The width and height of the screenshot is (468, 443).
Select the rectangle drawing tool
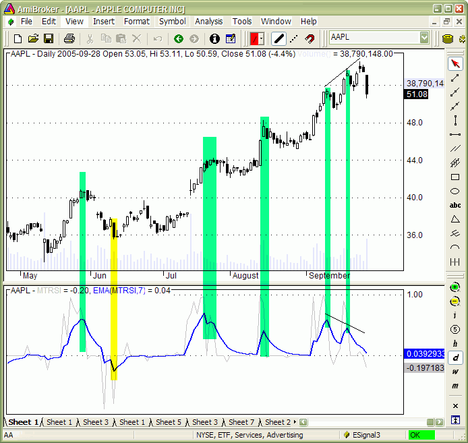tap(455, 177)
